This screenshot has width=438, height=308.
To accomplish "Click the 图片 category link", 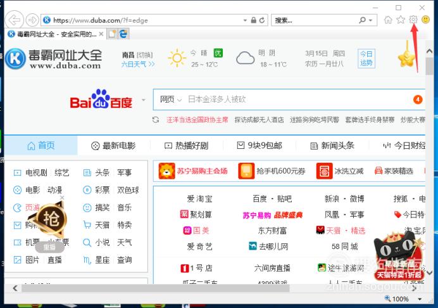I will pos(32,260).
